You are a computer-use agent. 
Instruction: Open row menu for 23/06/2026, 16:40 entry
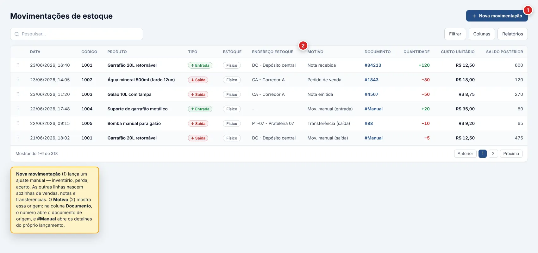pos(18,65)
